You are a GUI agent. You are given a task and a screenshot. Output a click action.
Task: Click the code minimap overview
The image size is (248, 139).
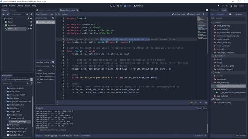pyautogui.click(x=202, y=28)
